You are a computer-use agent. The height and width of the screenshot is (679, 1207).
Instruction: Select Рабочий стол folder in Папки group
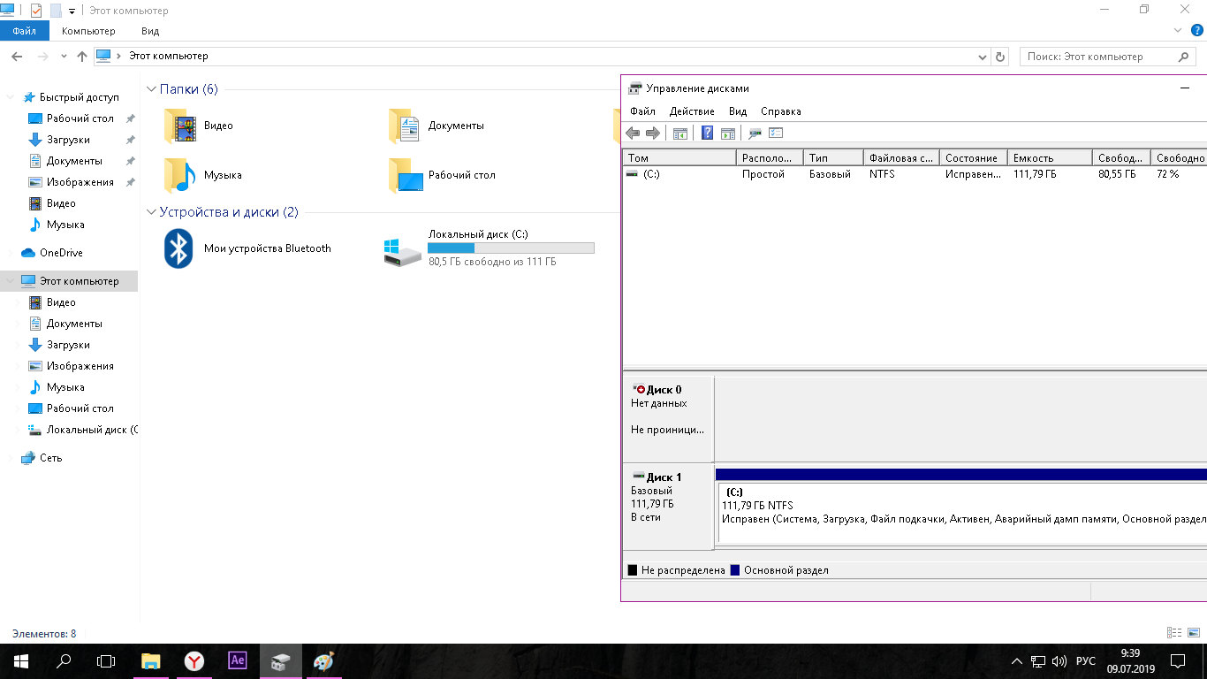point(442,175)
